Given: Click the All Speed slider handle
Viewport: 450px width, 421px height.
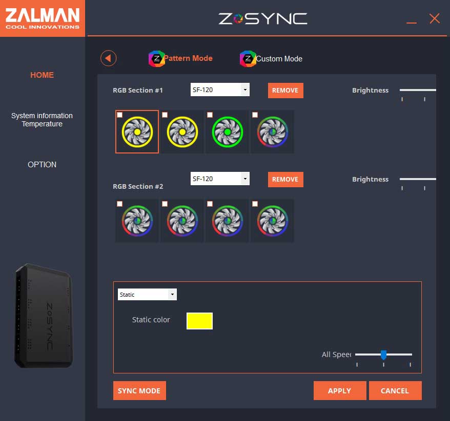Looking at the screenshot, I should coord(383,354).
